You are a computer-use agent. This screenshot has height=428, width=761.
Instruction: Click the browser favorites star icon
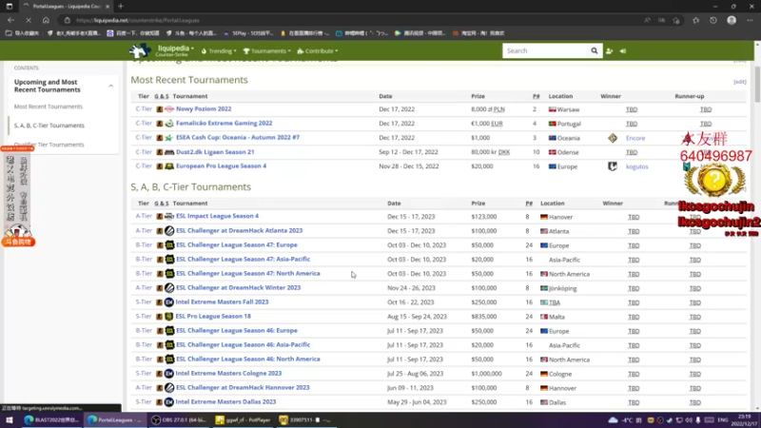click(695, 20)
